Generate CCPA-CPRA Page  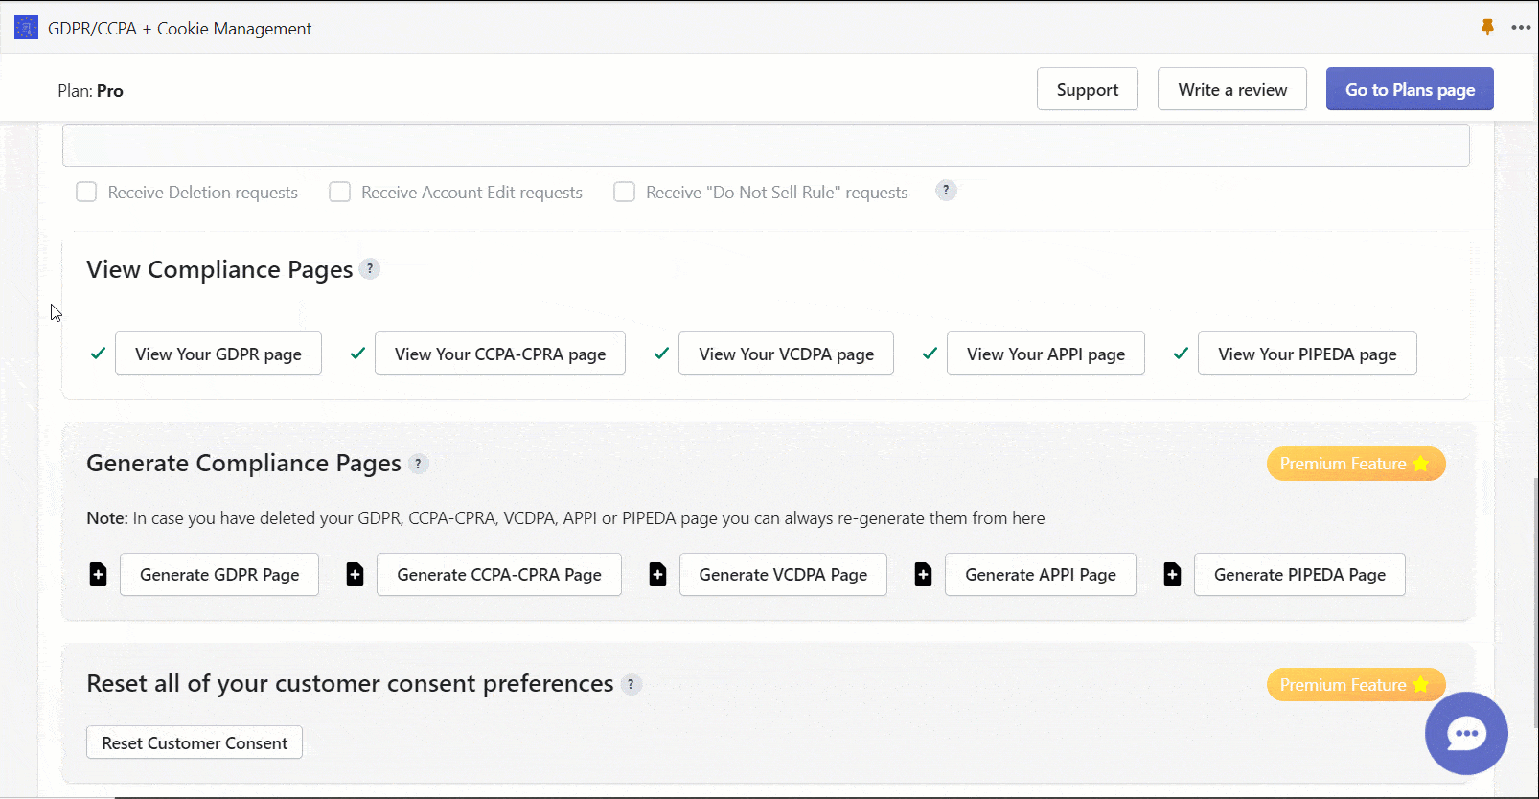pyautogui.click(x=499, y=575)
